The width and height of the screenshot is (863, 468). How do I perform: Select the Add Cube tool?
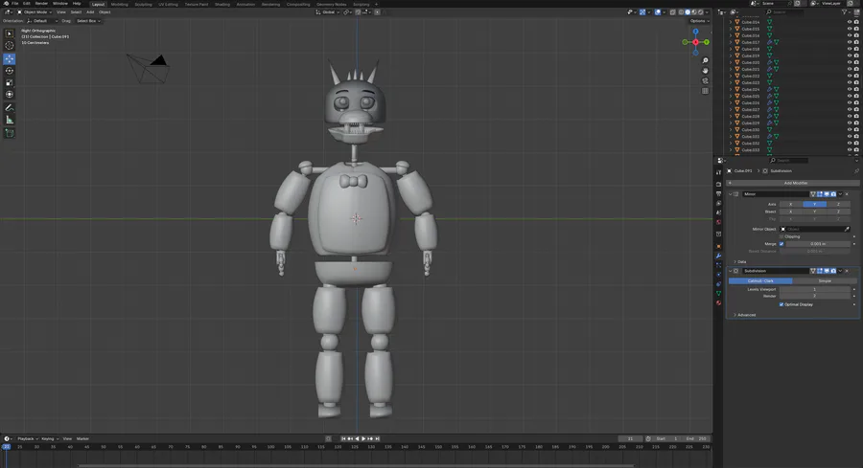(10, 133)
